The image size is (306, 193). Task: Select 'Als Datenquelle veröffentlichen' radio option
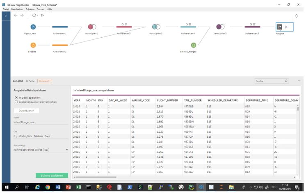click(16, 102)
